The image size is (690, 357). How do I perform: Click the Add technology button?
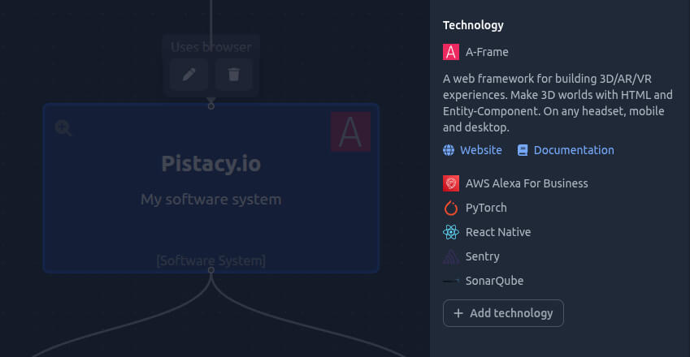click(x=503, y=313)
